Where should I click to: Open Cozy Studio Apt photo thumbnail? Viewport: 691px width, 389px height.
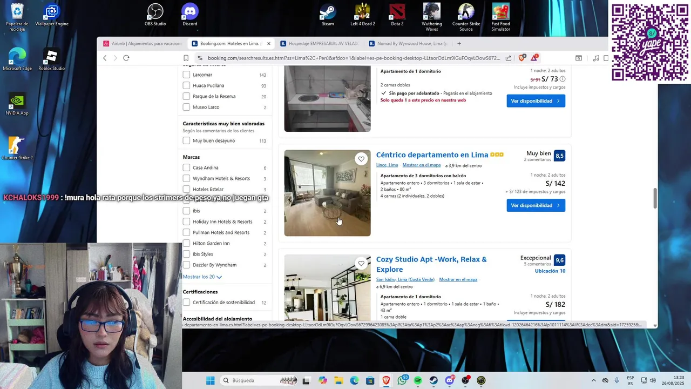[x=328, y=288]
